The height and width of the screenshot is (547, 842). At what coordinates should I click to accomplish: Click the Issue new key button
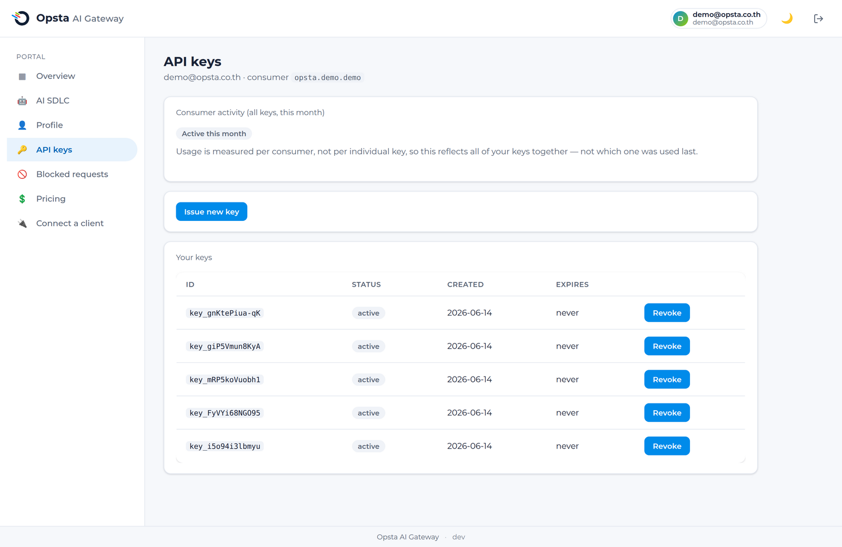tap(212, 211)
